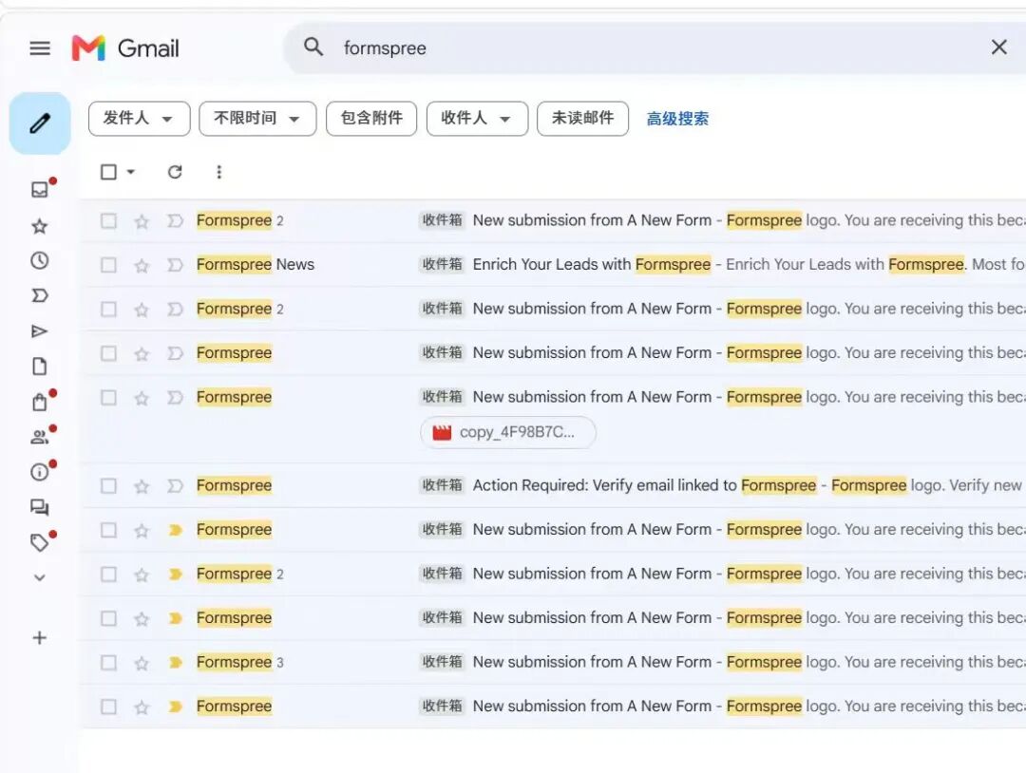Toggle importance marker on Formspree News email

[175, 265]
